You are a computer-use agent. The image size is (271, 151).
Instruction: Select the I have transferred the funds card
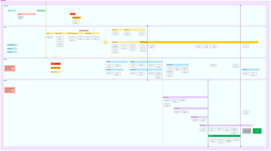(x=124, y=47)
